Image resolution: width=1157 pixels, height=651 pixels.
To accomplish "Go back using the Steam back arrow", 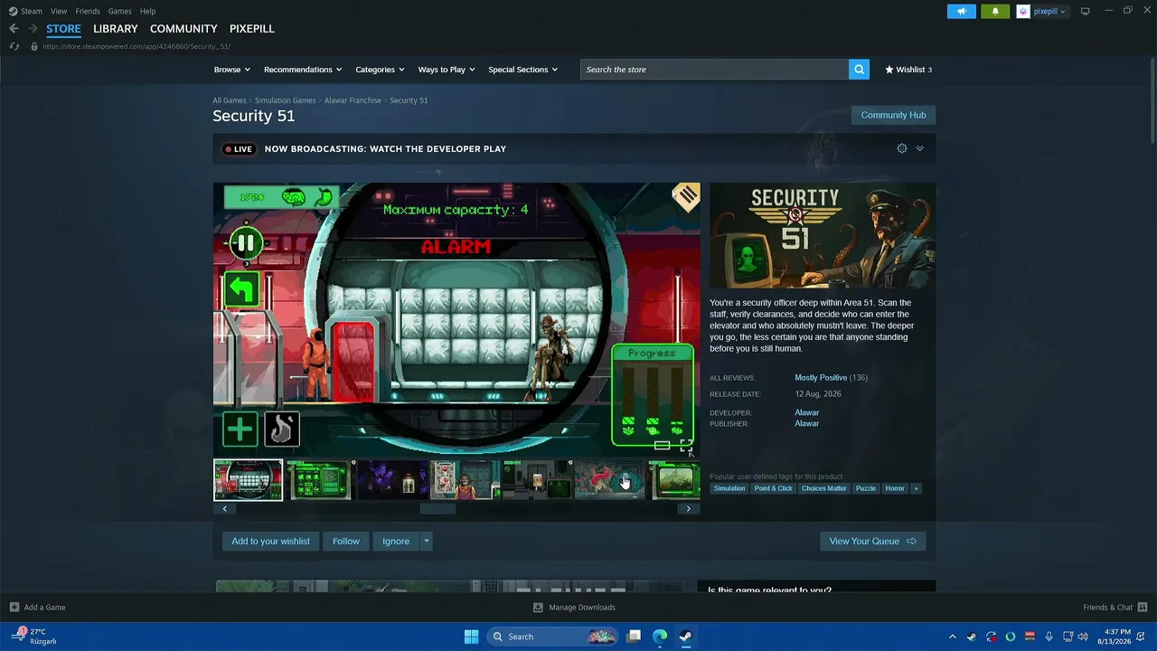I will tap(14, 29).
